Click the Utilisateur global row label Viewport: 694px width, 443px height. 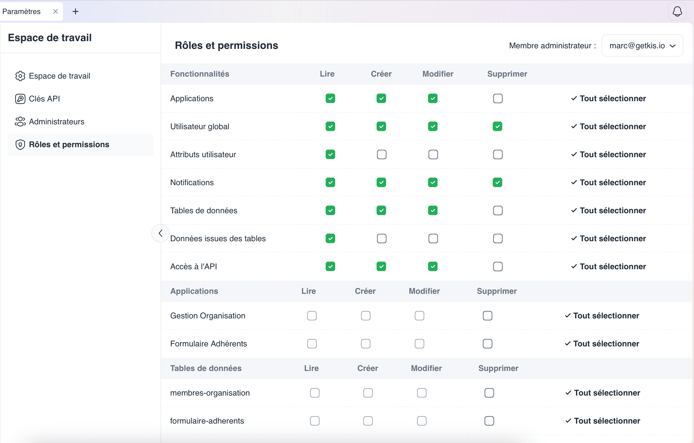[200, 126]
